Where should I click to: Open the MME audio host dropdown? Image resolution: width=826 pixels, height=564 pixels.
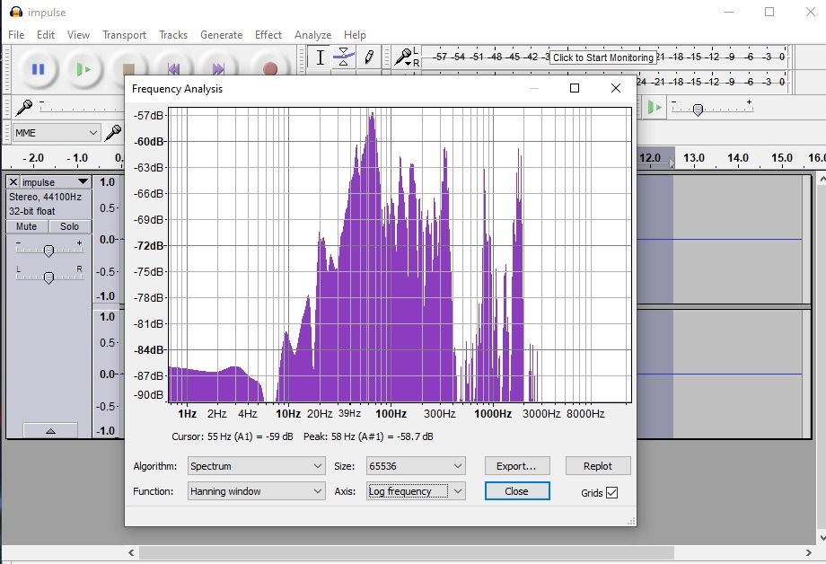tap(57, 133)
